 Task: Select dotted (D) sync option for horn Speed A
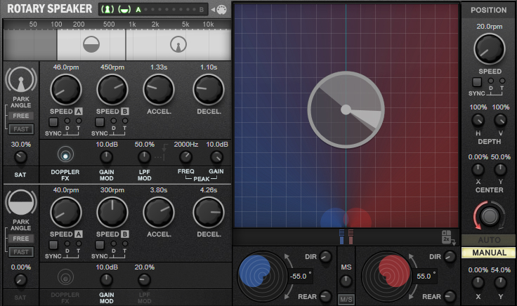(x=67, y=121)
